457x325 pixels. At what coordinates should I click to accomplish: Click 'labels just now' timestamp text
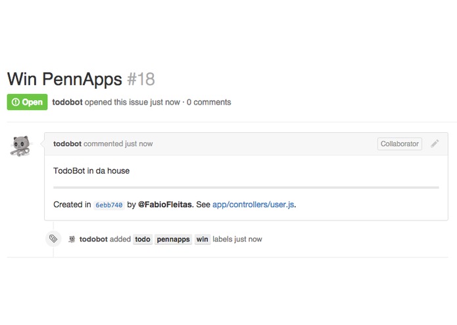coord(237,239)
